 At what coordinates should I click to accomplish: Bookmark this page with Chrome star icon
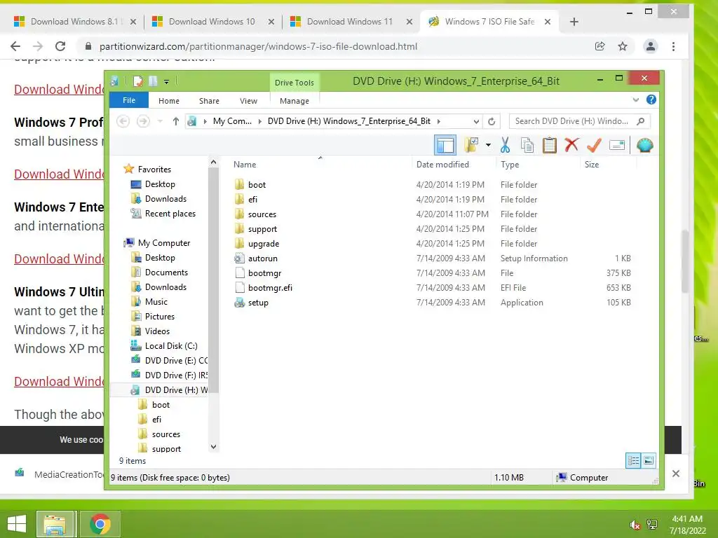point(623,46)
